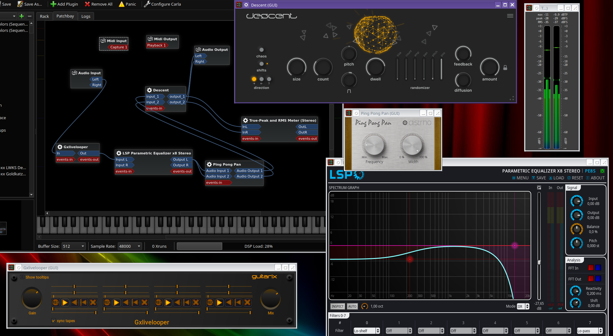Open the Sample Rate dropdown
Viewport: 613px width, 336px height.
[130, 246]
